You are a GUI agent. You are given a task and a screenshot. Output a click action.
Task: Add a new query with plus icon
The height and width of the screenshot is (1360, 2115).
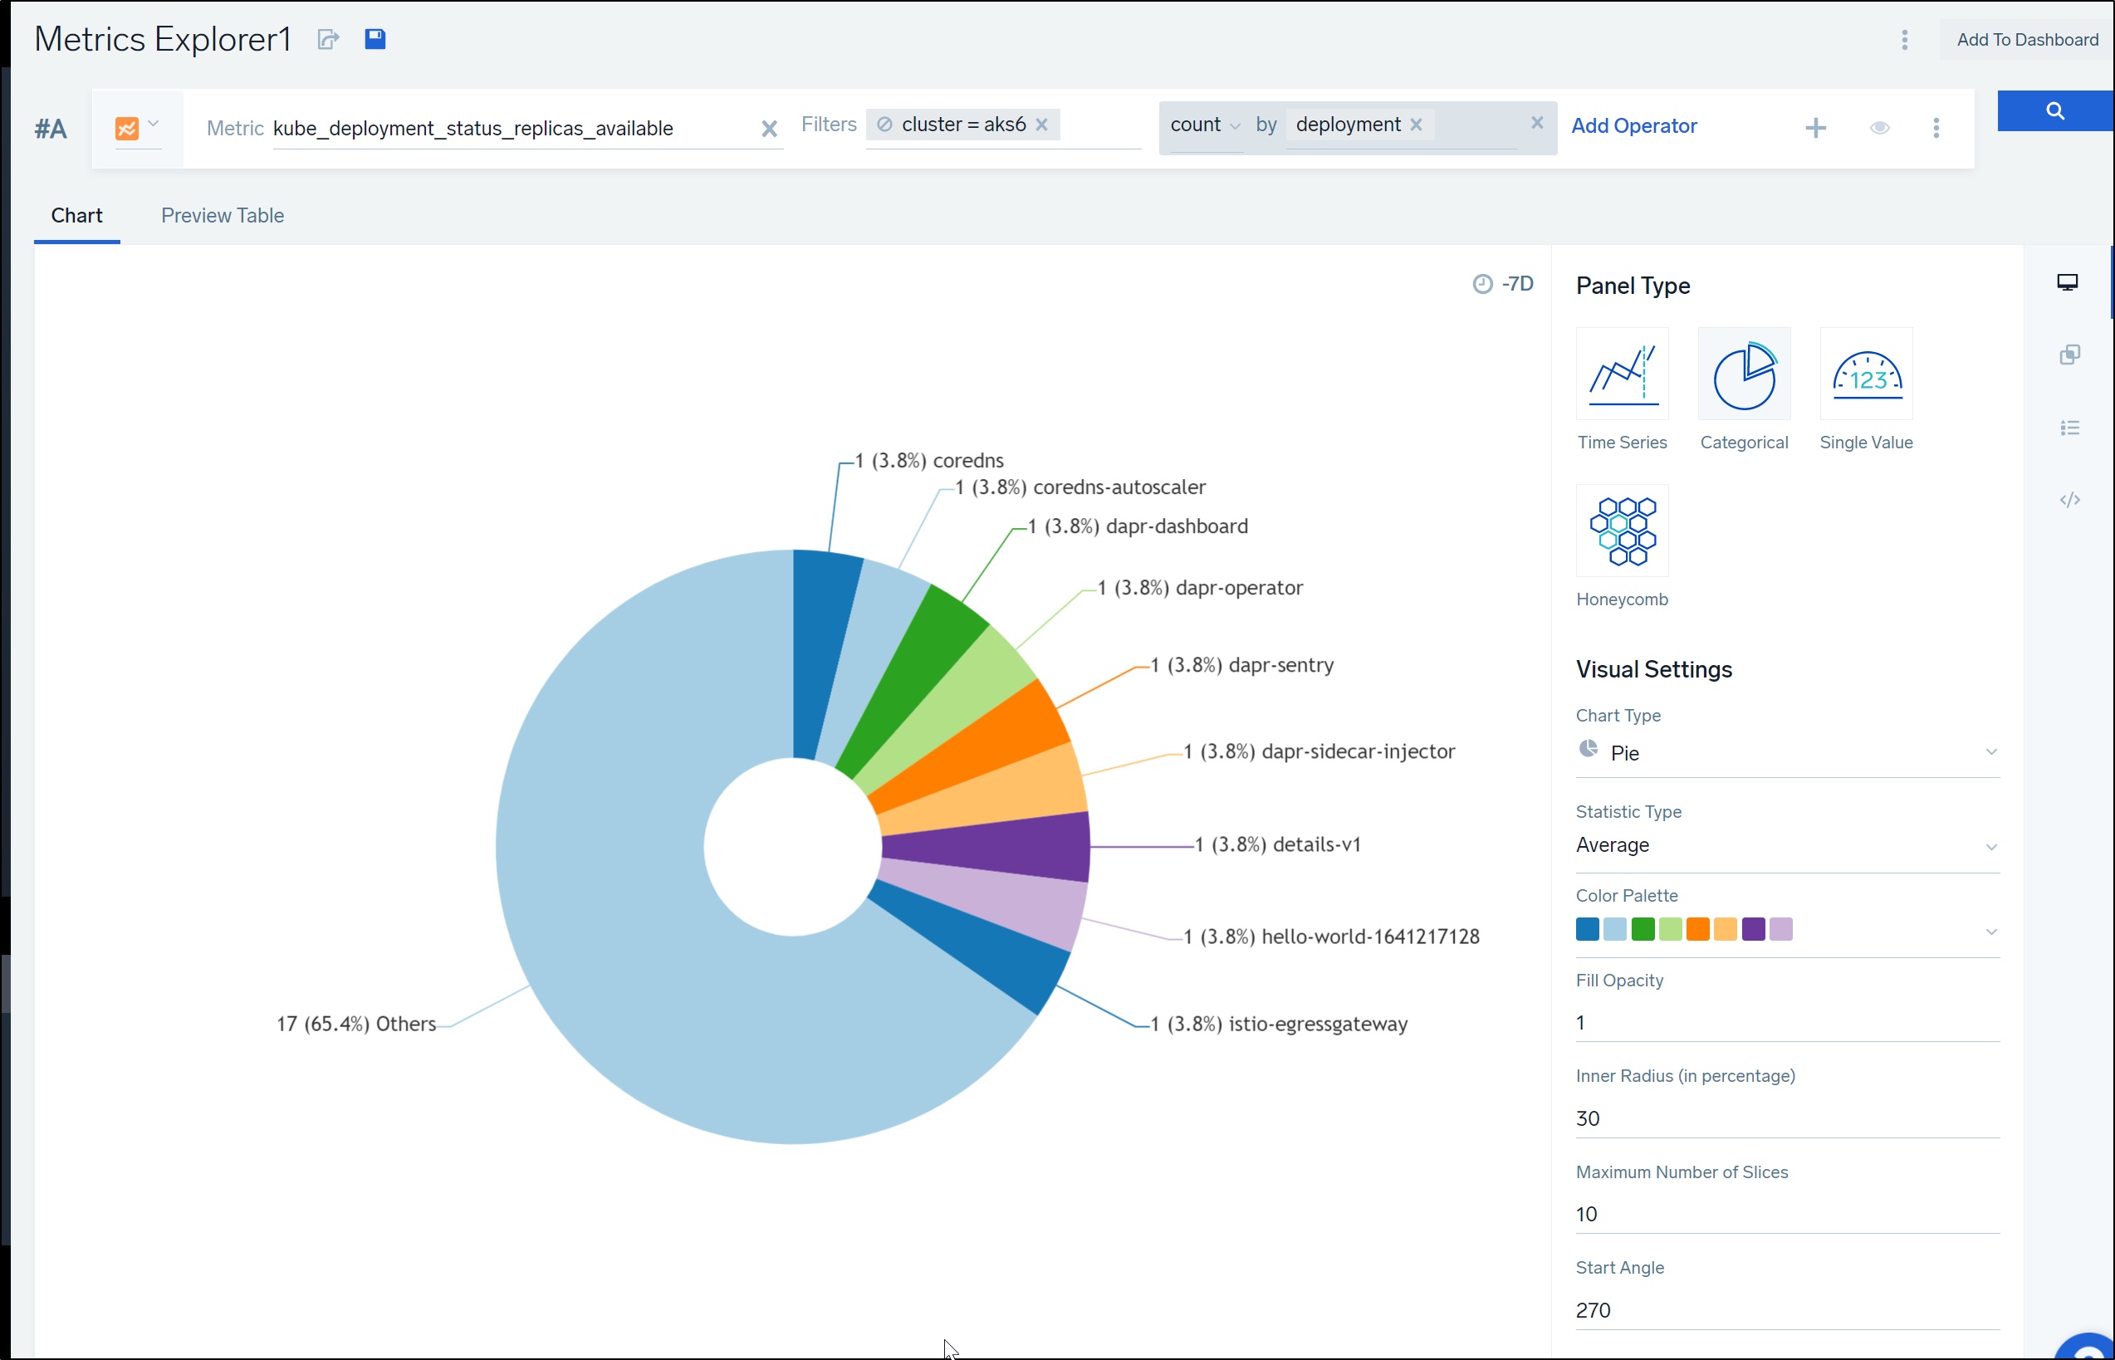click(x=1815, y=128)
